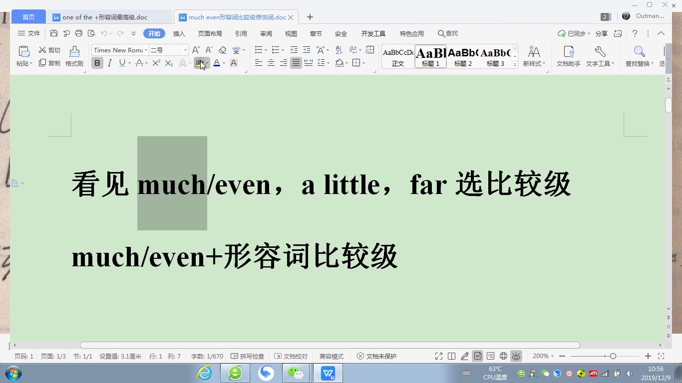The height and width of the screenshot is (383, 682).
Task: Expand numbered list dropdown
Action: click(x=283, y=50)
